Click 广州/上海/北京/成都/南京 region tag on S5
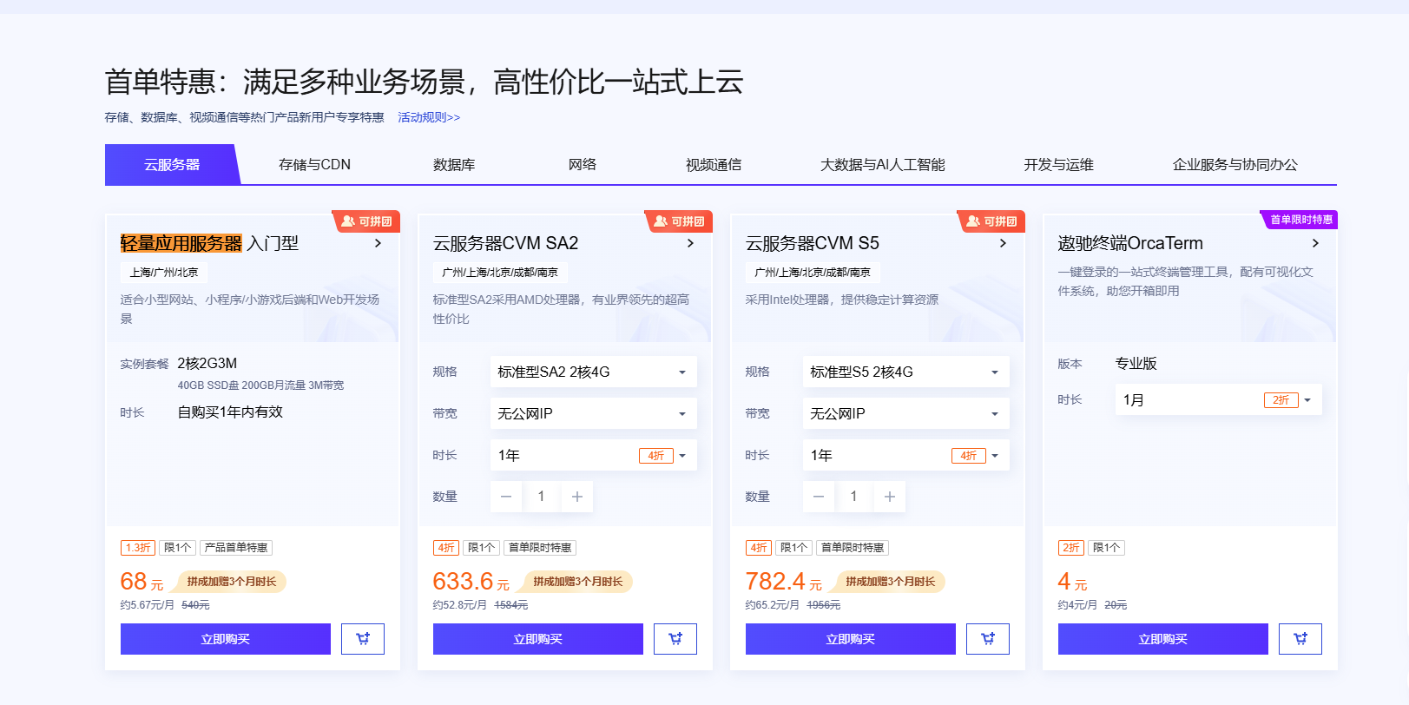The image size is (1409, 705). tap(813, 273)
